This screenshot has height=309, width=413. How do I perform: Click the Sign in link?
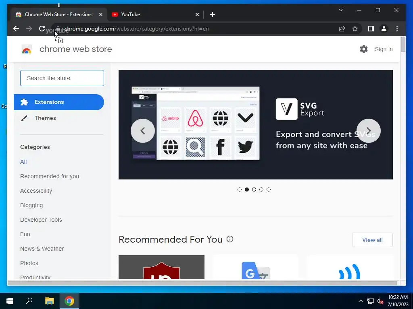click(x=384, y=49)
